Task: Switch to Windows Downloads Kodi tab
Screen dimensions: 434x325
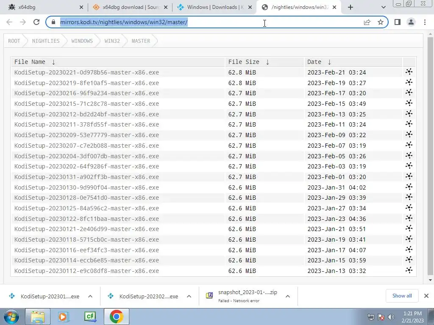Action: pos(215,7)
